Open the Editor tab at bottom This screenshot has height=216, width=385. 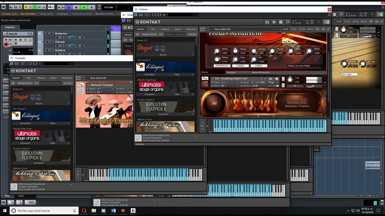[x=21, y=196]
